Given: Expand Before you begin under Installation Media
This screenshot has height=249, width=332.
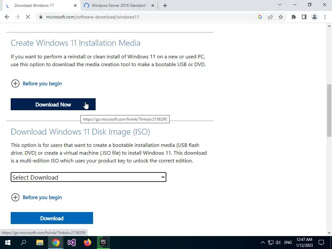Looking at the screenshot, I should point(36,83).
